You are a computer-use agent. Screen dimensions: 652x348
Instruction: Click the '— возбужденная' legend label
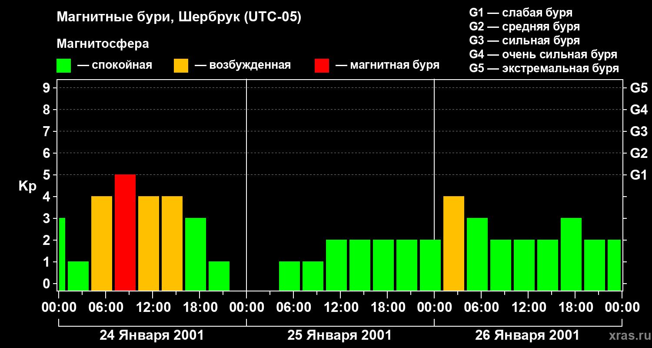[243, 65]
